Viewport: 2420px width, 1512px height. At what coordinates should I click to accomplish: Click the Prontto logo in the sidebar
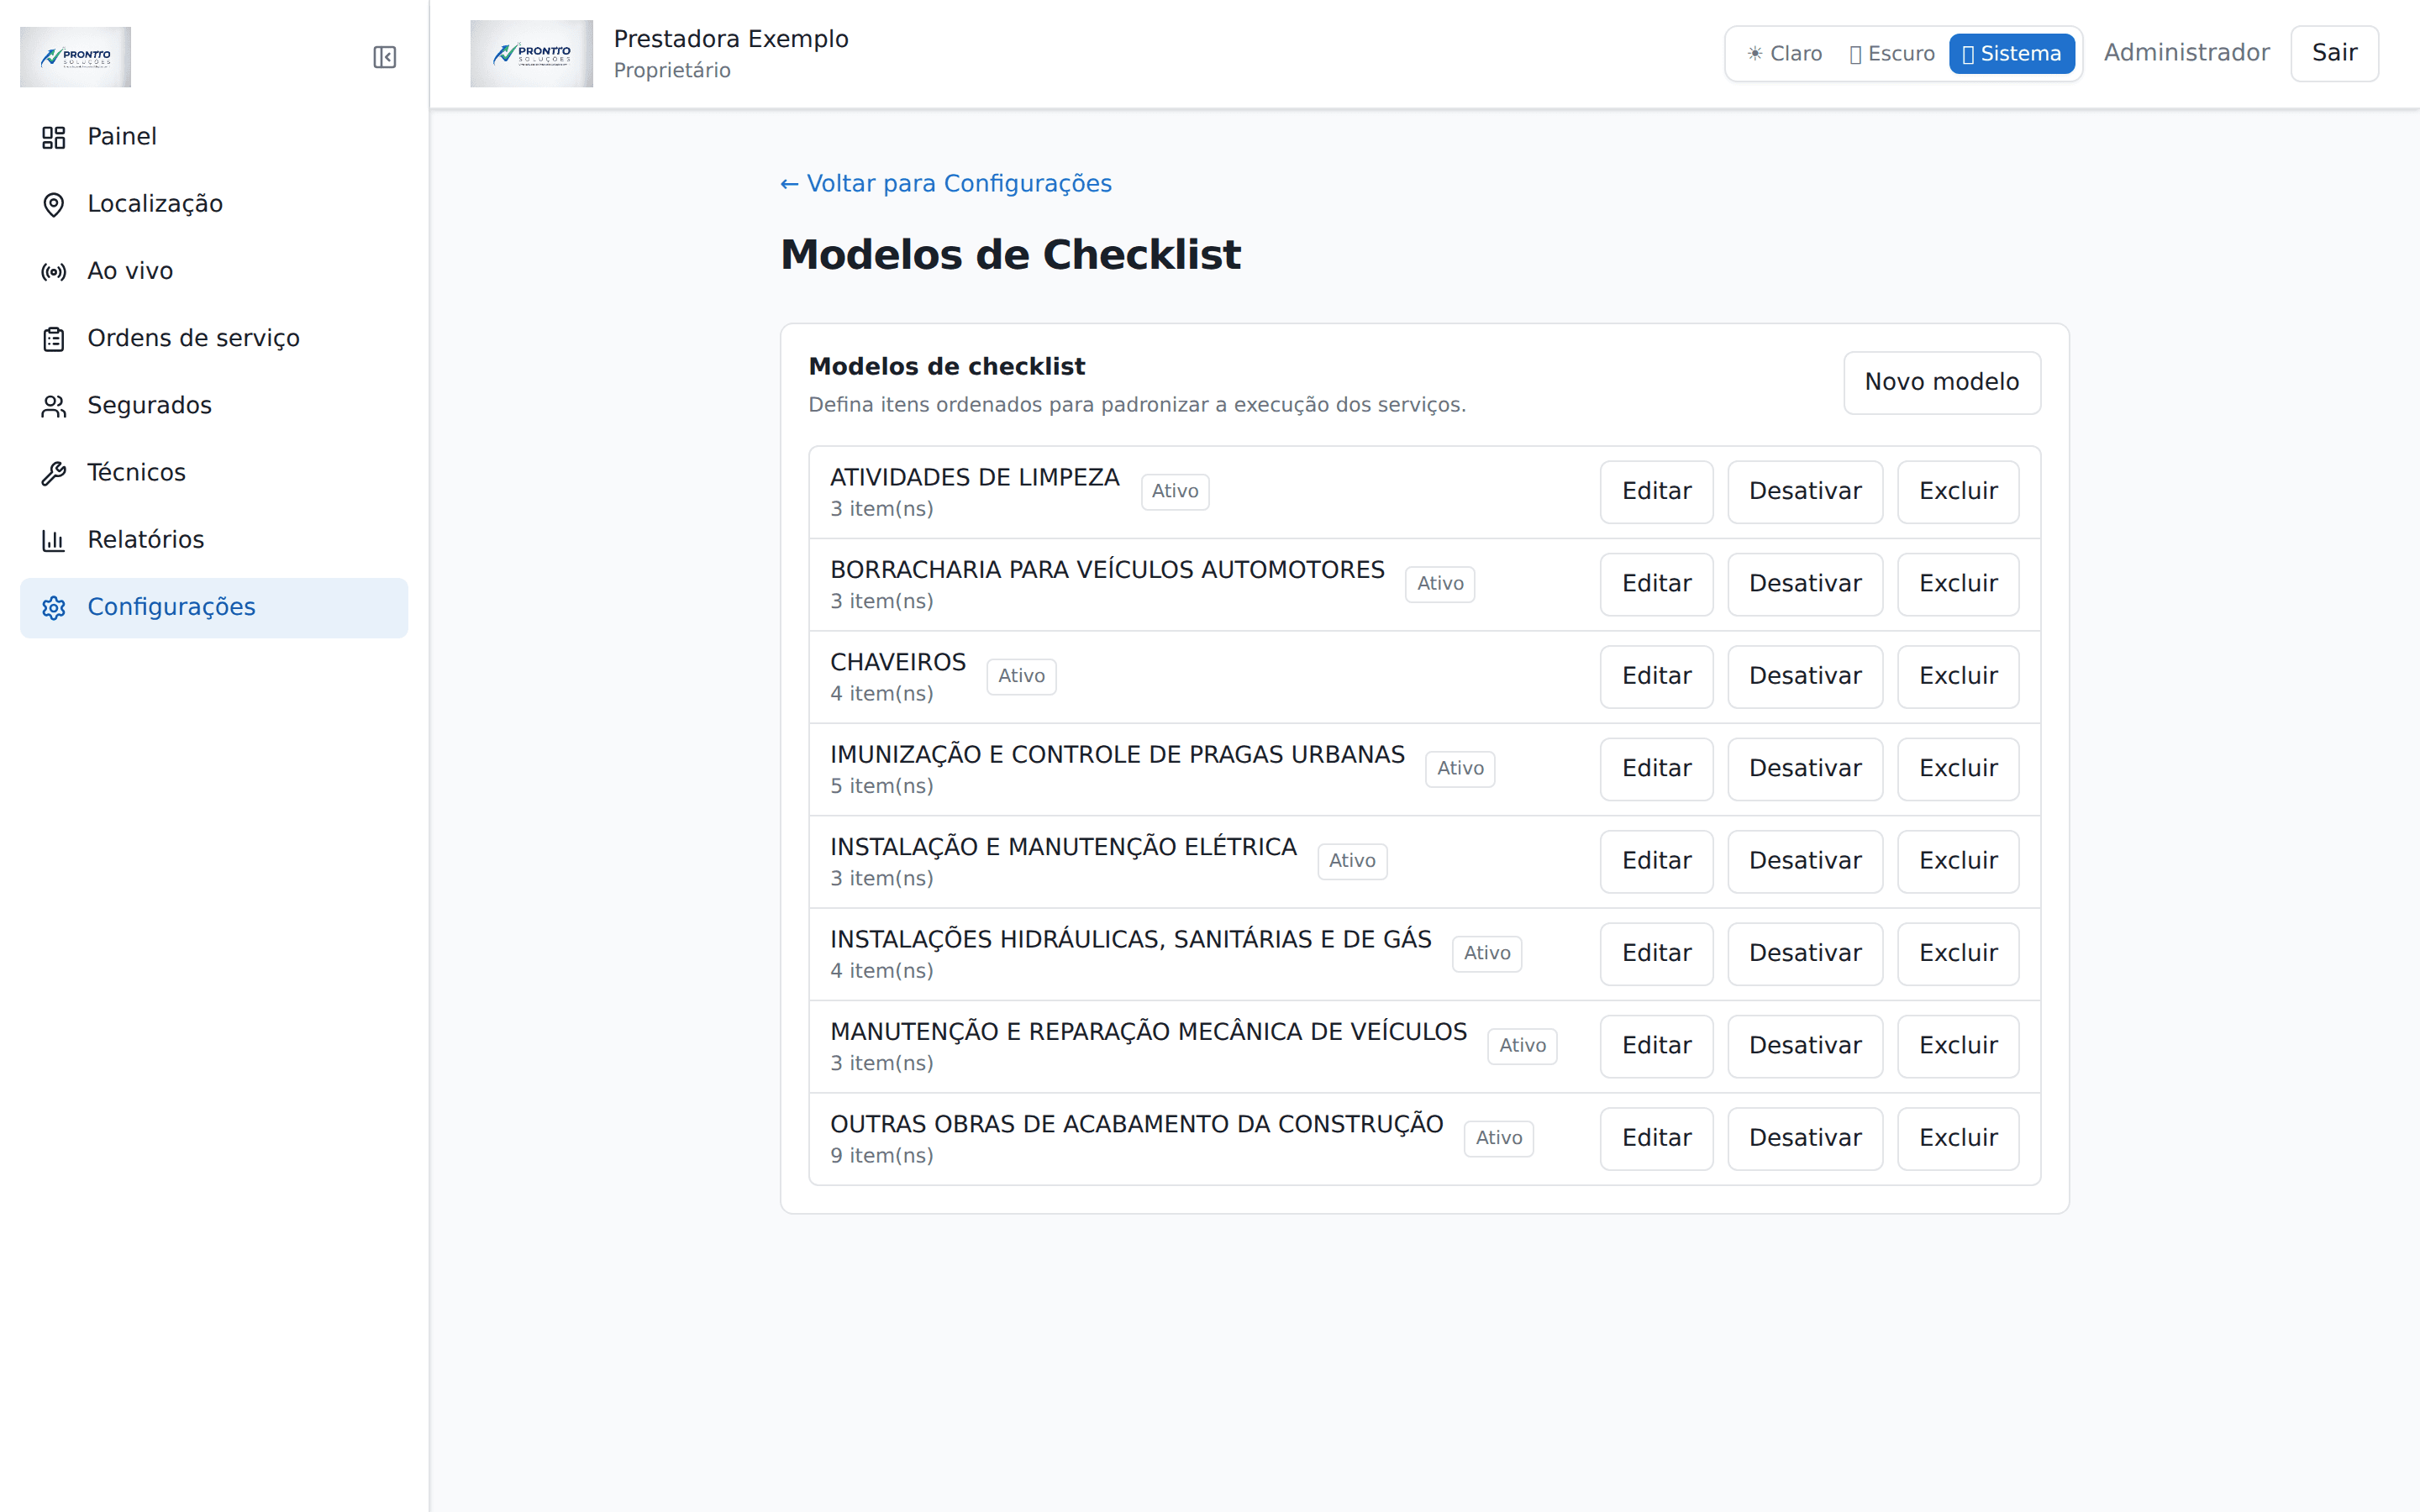coord(75,57)
